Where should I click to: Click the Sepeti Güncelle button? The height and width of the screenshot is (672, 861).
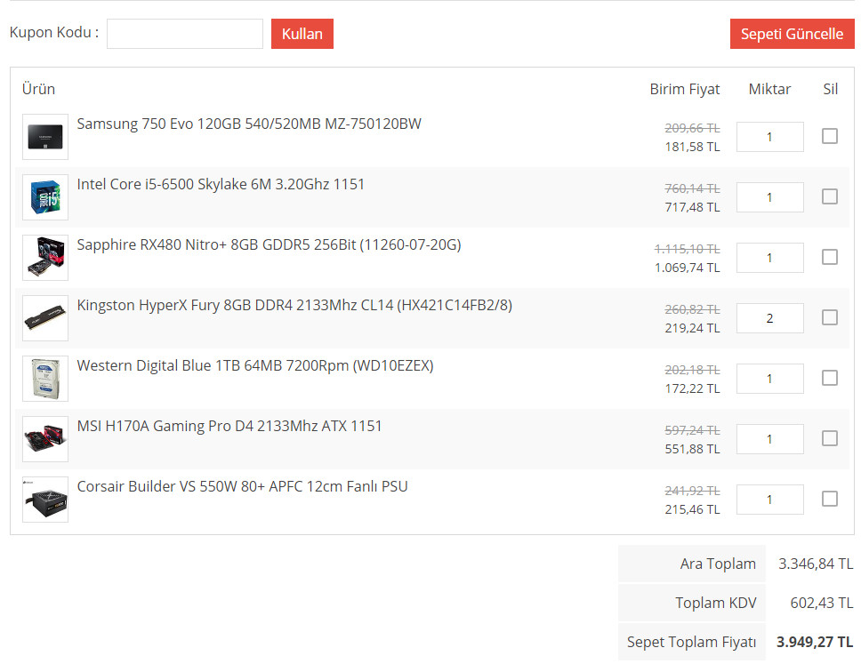point(792,34)
